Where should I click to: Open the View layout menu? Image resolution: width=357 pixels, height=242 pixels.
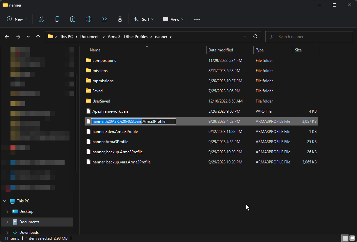(x=173, y=19)
